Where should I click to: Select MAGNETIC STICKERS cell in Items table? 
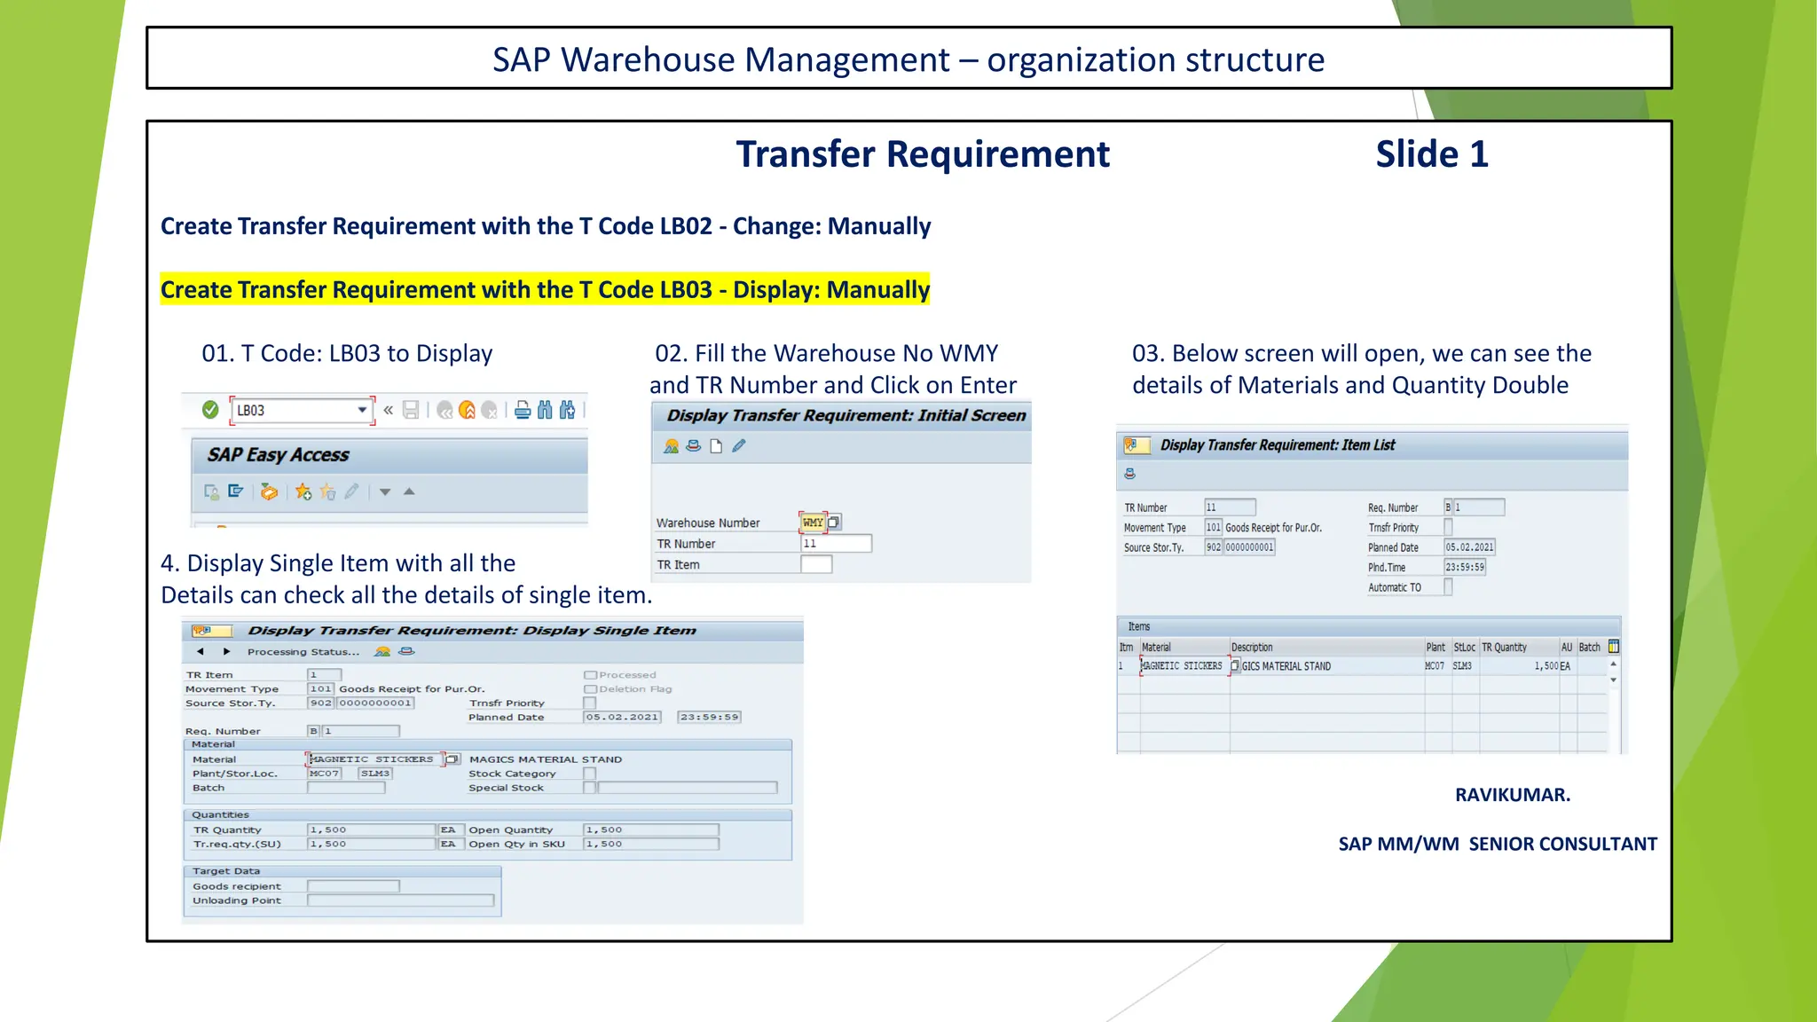pos(1183,666)
